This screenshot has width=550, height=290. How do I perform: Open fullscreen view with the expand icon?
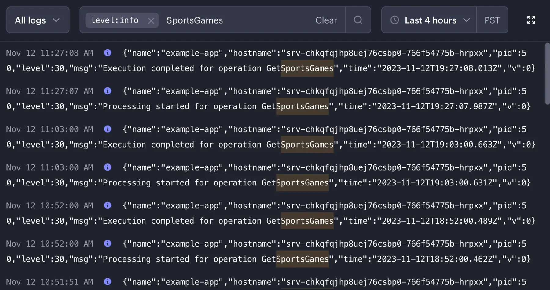[531, 20]
